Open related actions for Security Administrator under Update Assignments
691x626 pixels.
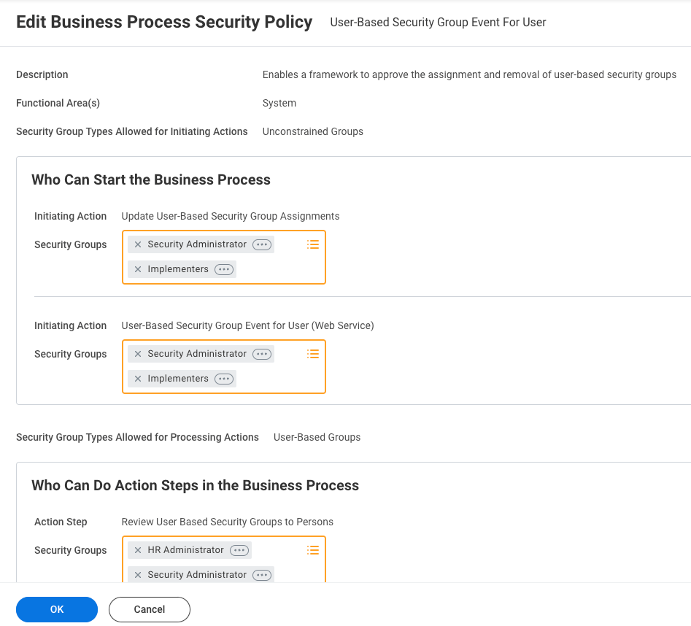click(261, 244)
